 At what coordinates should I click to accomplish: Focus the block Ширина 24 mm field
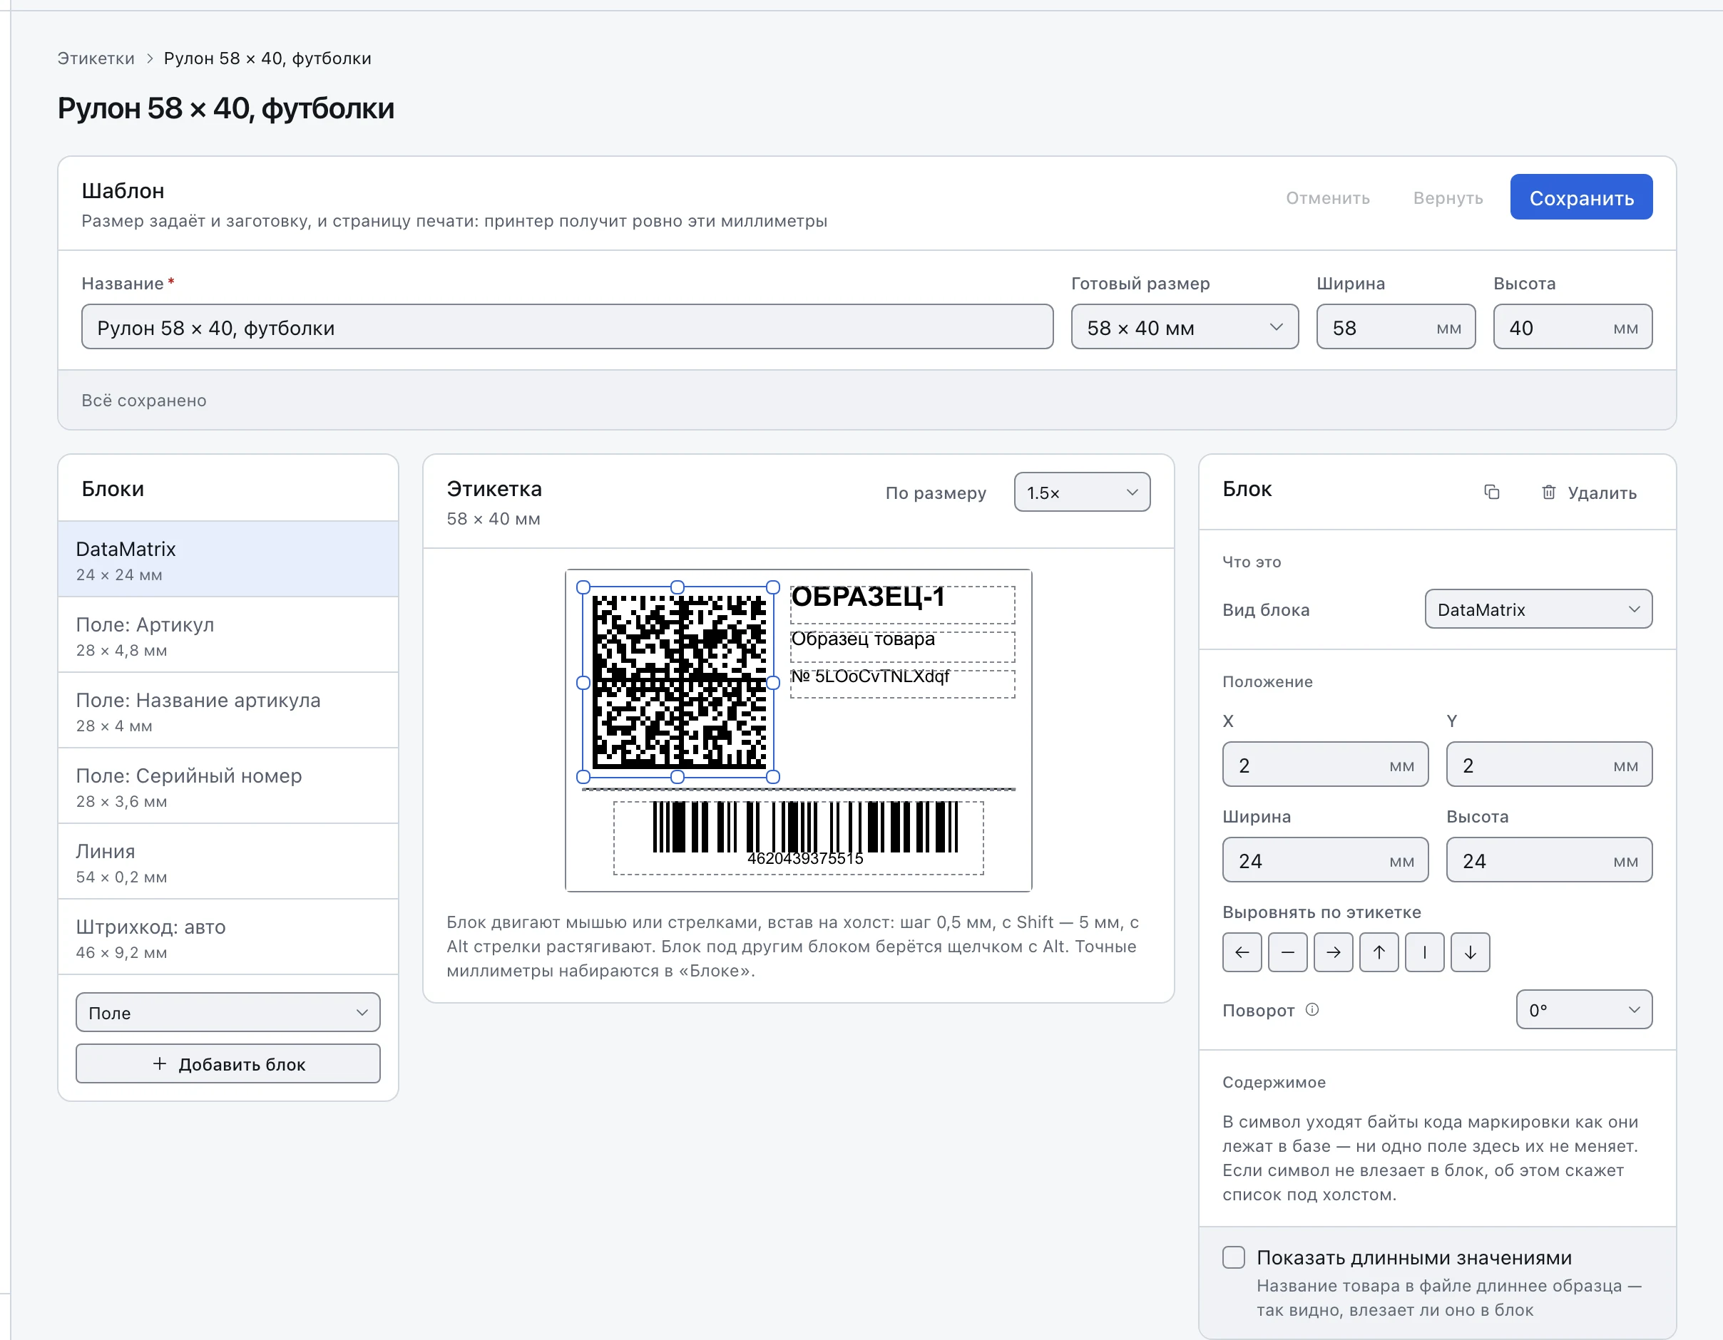[1325, 860]
